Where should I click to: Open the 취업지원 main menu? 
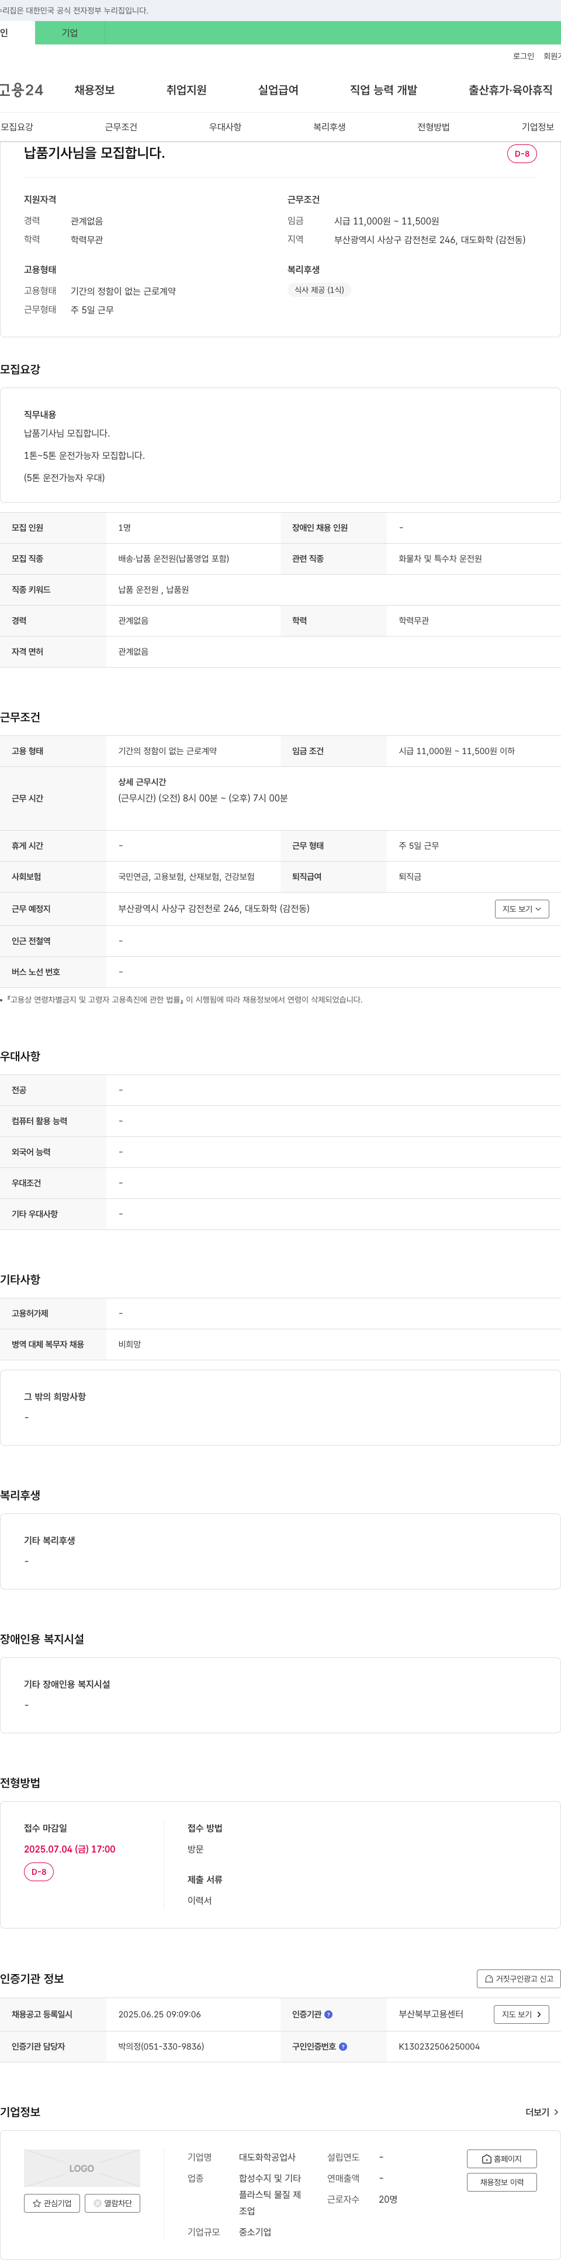(x=186, y=89)
